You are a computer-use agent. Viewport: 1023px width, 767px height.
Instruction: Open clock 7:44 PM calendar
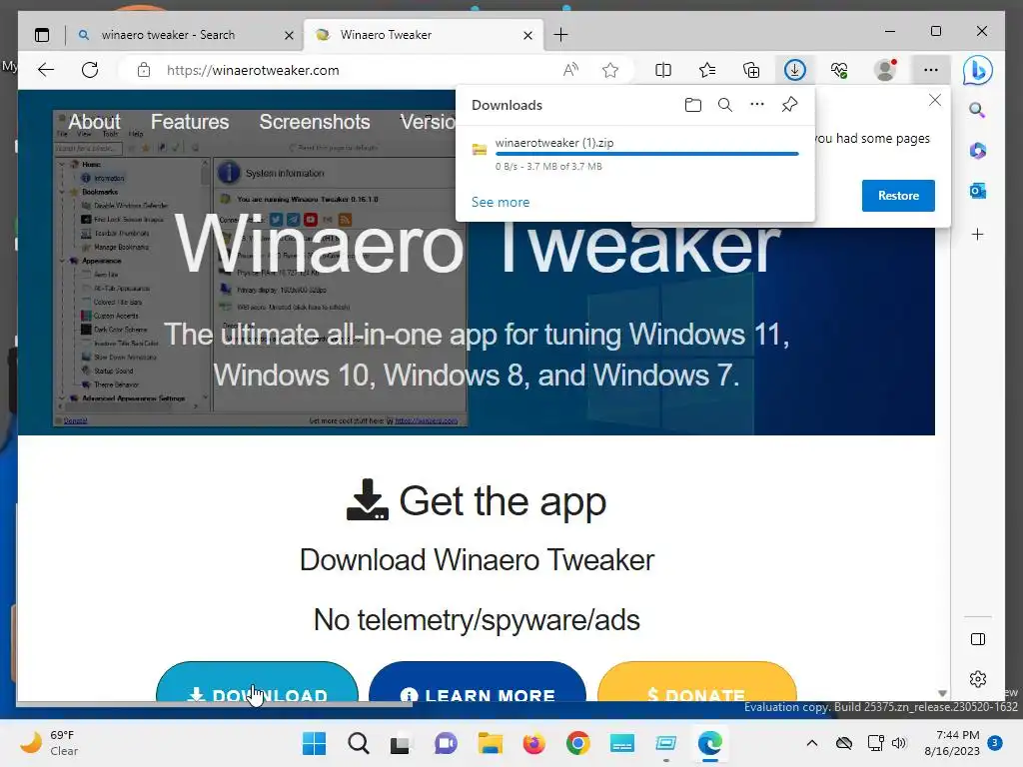(952, 743)
